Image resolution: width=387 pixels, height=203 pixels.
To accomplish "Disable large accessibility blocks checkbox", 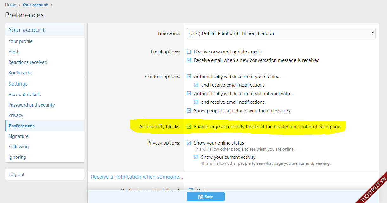I will point(189,127).
